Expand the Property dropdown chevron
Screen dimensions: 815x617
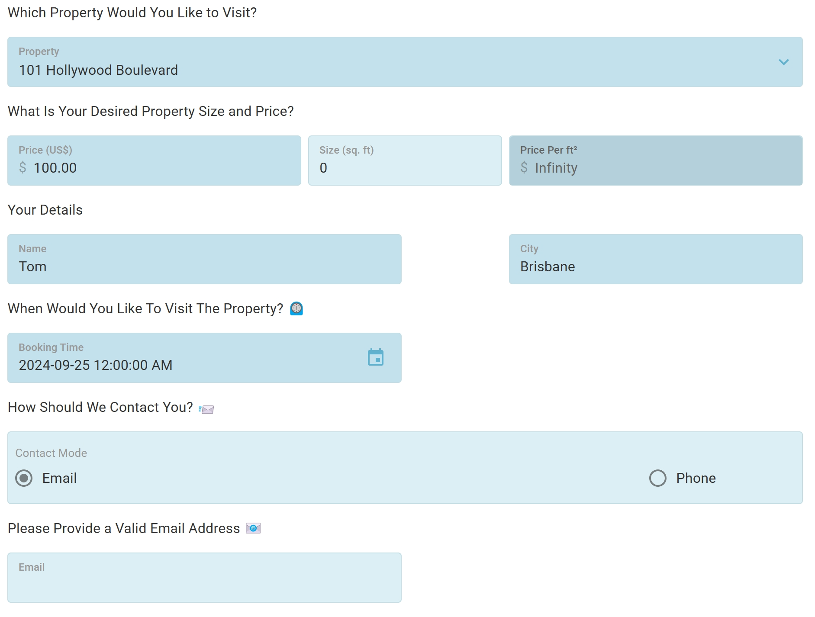tap(783, 62)
